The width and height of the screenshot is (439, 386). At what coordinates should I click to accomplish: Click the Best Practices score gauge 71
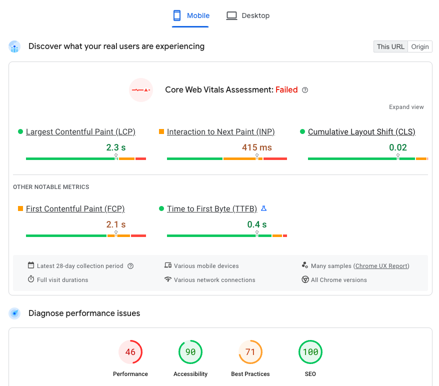click(x=250, y=352)
